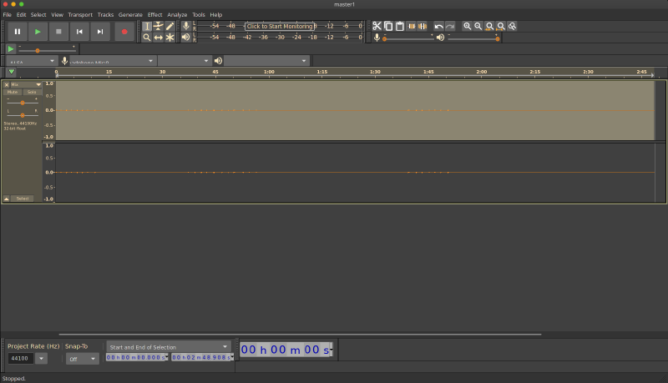Zoom in on the waveform
The width and height of the screenshot is (668, 383).
point(467,26)
